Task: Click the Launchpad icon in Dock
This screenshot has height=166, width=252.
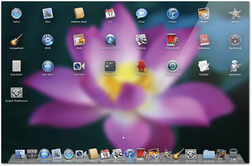Action: (32, 154)
